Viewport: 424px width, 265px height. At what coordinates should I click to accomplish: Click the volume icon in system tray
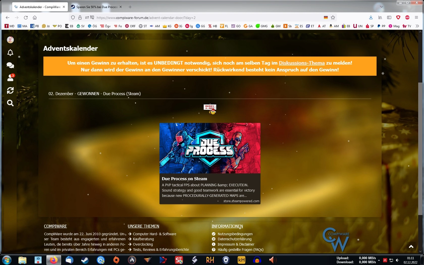coord(397,260)
